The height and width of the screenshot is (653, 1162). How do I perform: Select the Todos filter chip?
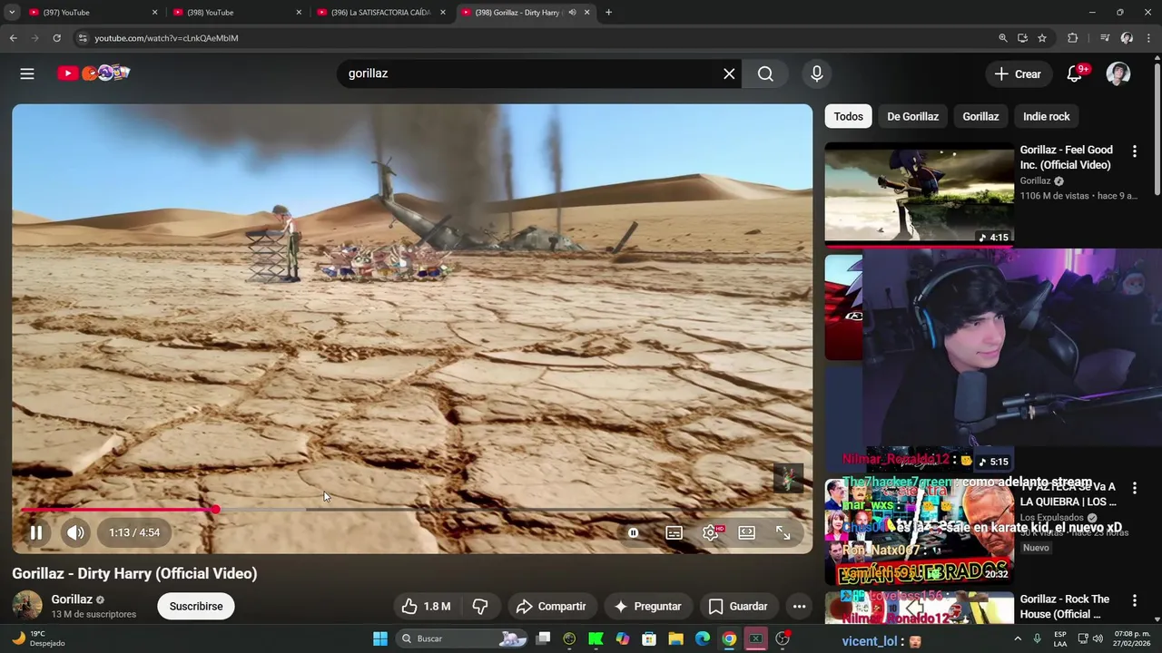coord(848,116)
